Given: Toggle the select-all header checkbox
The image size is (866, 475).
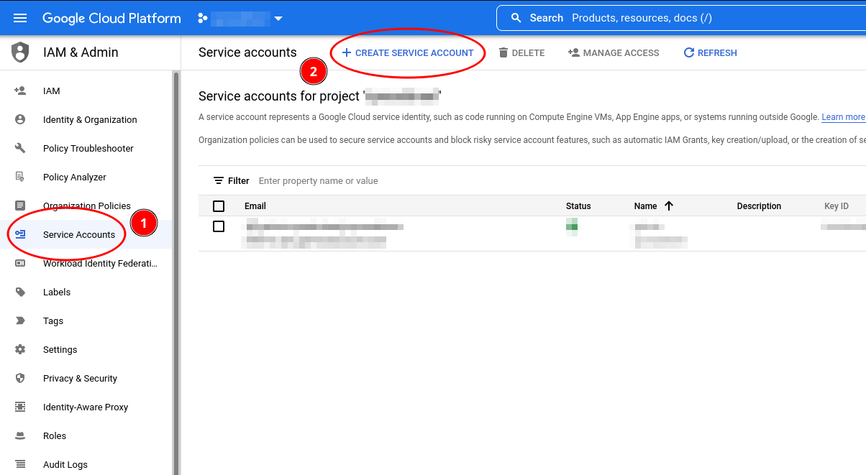Looking at the screenshot, I should [219, 206].
